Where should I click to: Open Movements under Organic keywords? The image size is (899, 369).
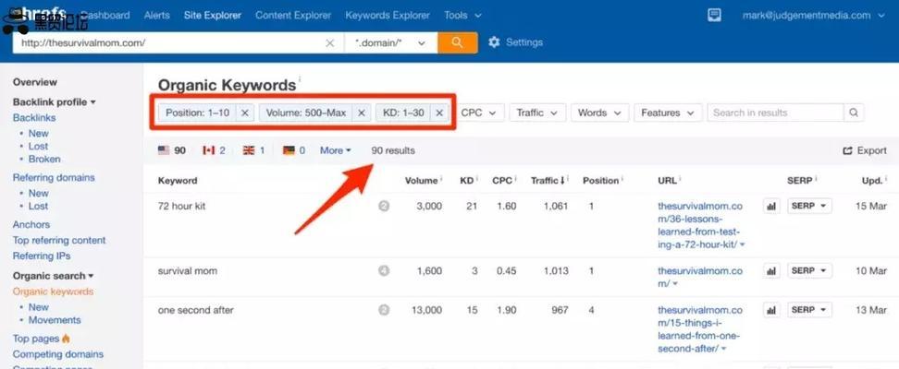(x=55, y=320)
